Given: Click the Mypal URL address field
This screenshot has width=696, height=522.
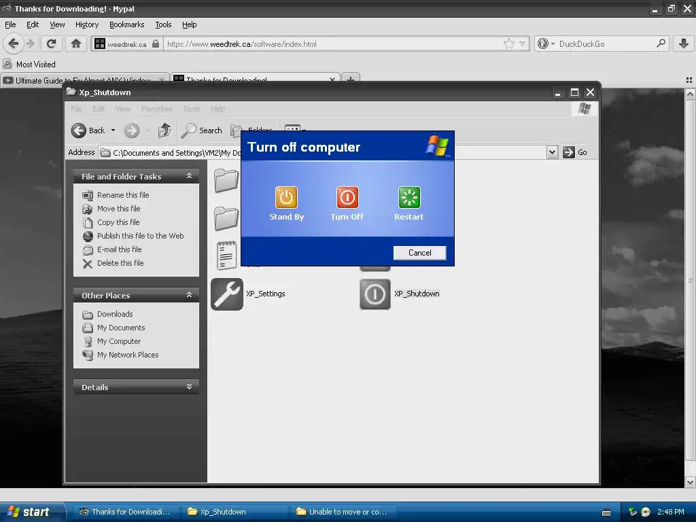Looking at the screenshot, I should coord(333,44).
